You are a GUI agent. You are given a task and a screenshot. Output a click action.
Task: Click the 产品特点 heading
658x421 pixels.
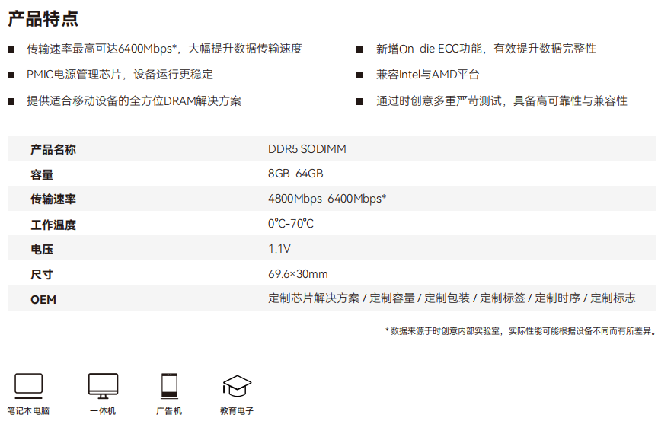point(43,18)
